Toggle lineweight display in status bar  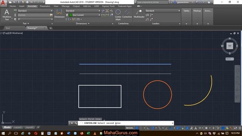click(178, 128)
